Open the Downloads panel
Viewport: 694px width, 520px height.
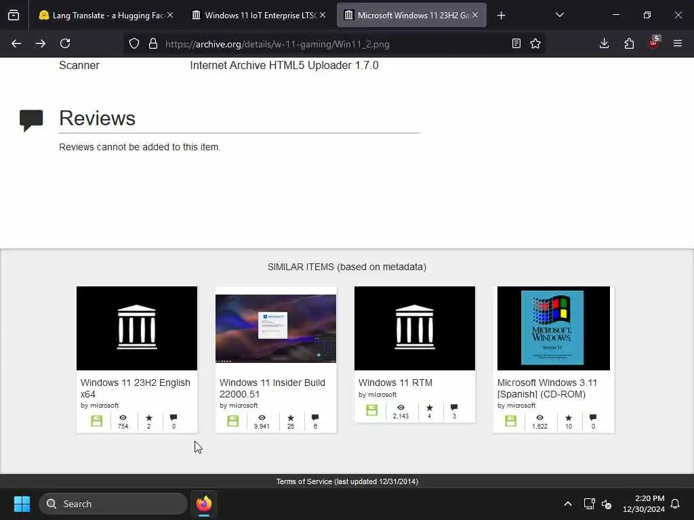pos(604,43)
